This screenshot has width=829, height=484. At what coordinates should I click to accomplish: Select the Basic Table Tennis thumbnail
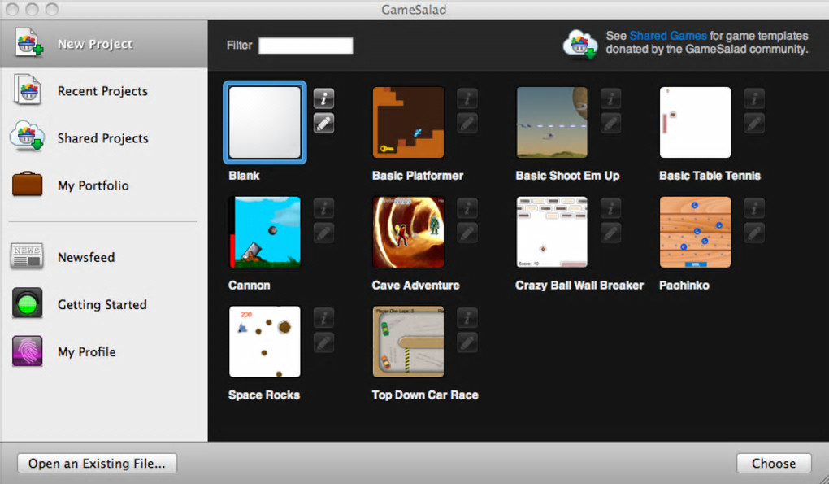click(x=695, y=122)
